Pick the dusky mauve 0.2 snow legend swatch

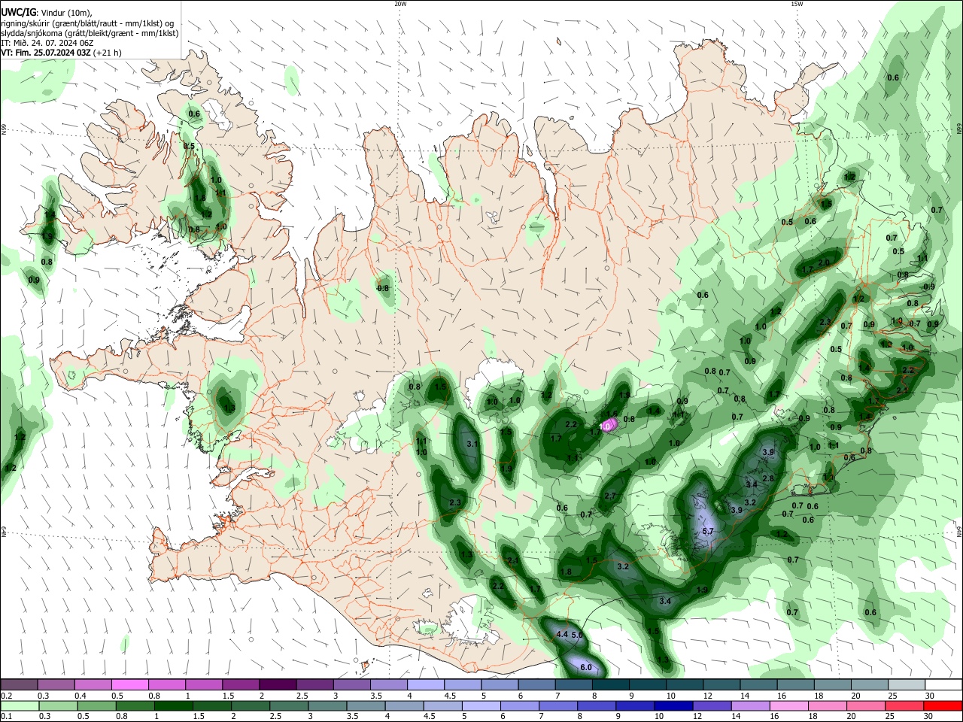[x=19, y=684]
